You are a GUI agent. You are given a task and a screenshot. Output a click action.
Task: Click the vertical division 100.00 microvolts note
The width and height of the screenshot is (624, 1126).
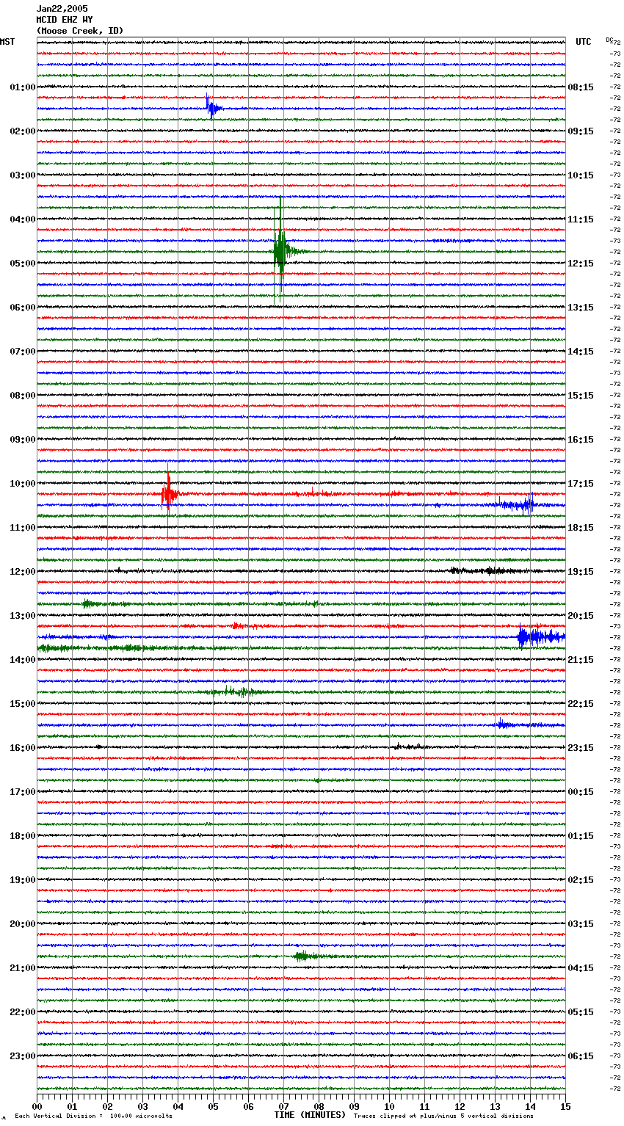click(x=93, y=1116)
